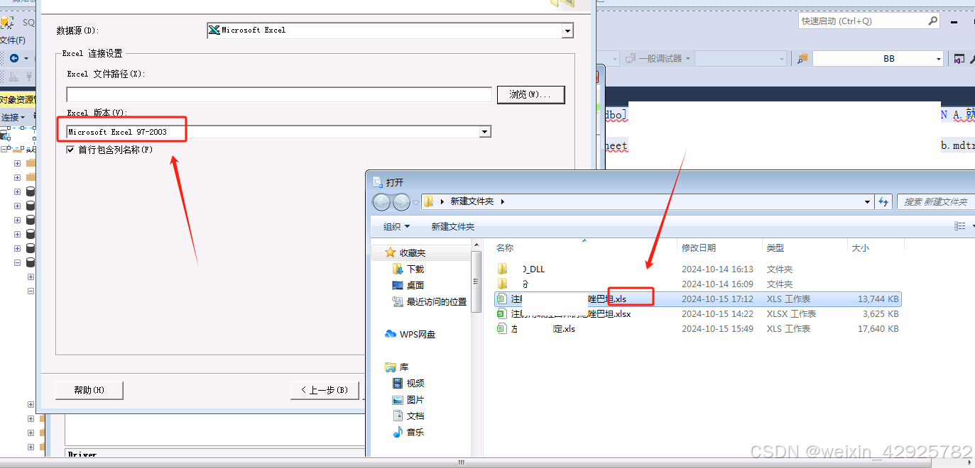Select the folder ending with _DLL

tap(697, 269)
